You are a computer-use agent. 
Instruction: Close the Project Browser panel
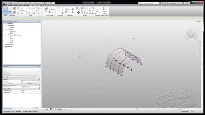tap(40, 21)
